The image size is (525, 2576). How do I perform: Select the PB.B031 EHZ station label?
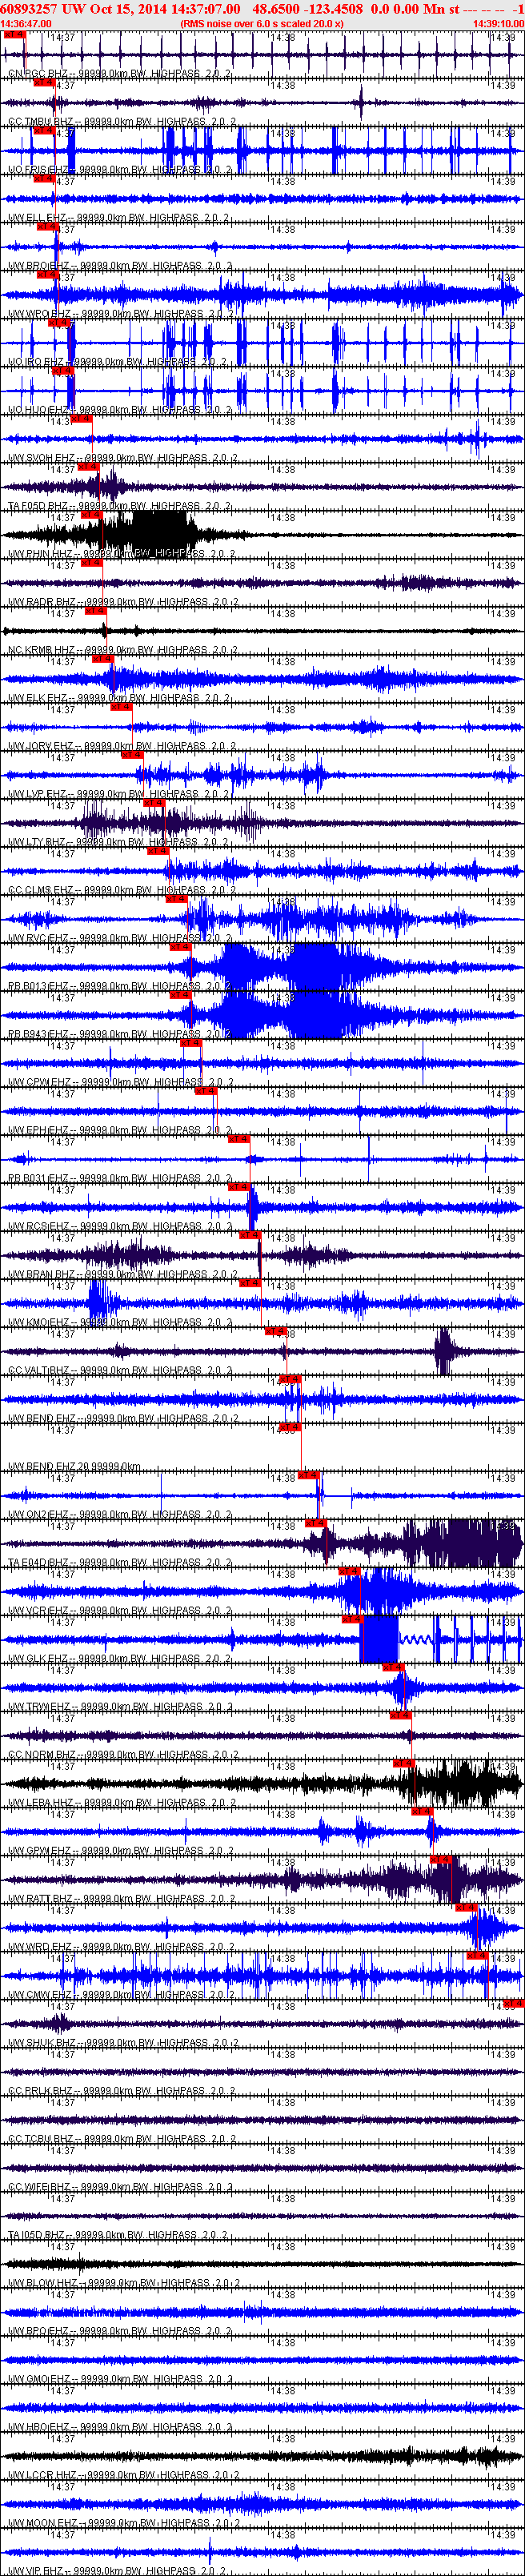tap(120, 1178)
